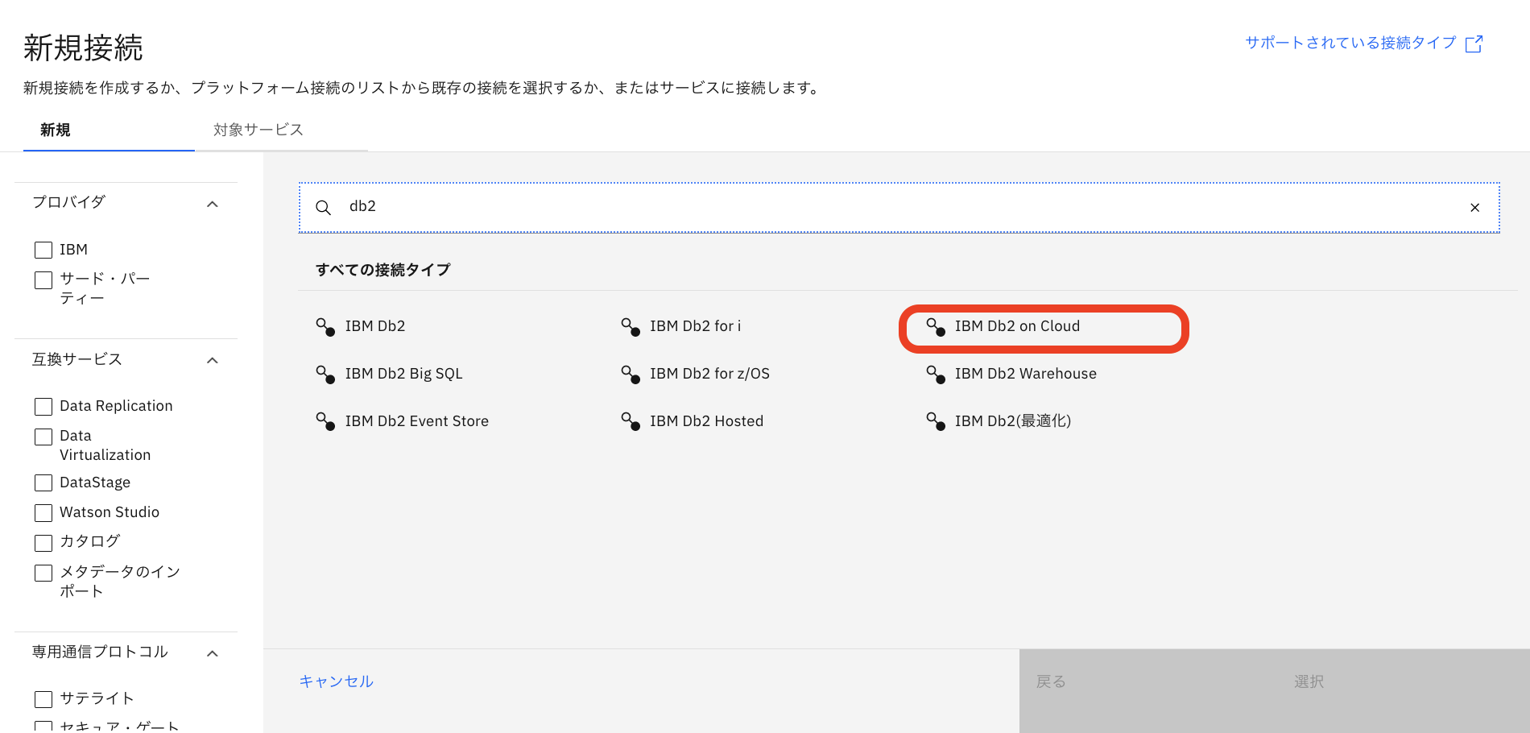
Task: Select the IBM Db2 for z/OS connector
Action: pos(709,373)
